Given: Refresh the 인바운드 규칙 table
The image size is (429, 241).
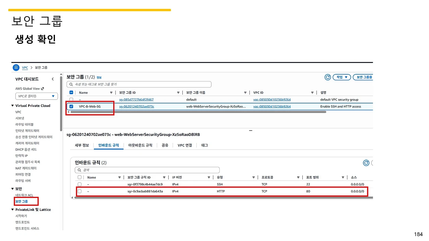Looking at the screenshot, I should (x=366, y=163).
